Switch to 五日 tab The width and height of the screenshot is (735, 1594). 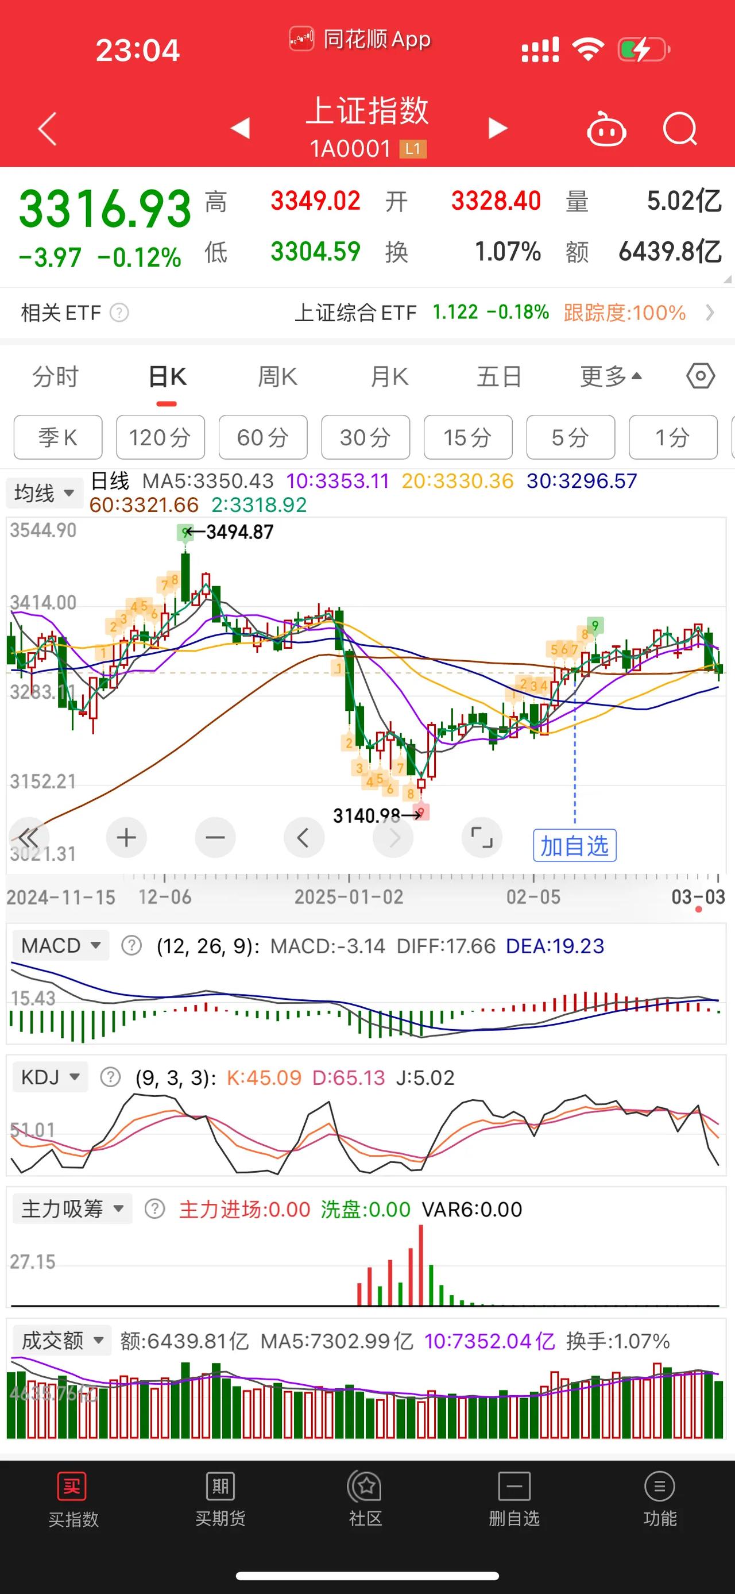500,376
